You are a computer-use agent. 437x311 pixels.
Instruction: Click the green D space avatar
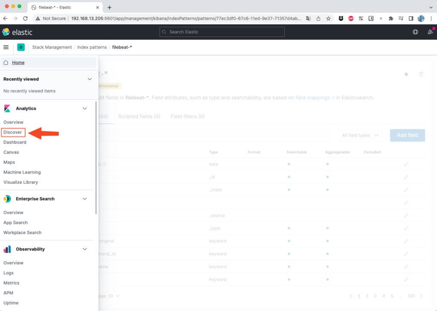pyautogui.click(x=21, y=47)
